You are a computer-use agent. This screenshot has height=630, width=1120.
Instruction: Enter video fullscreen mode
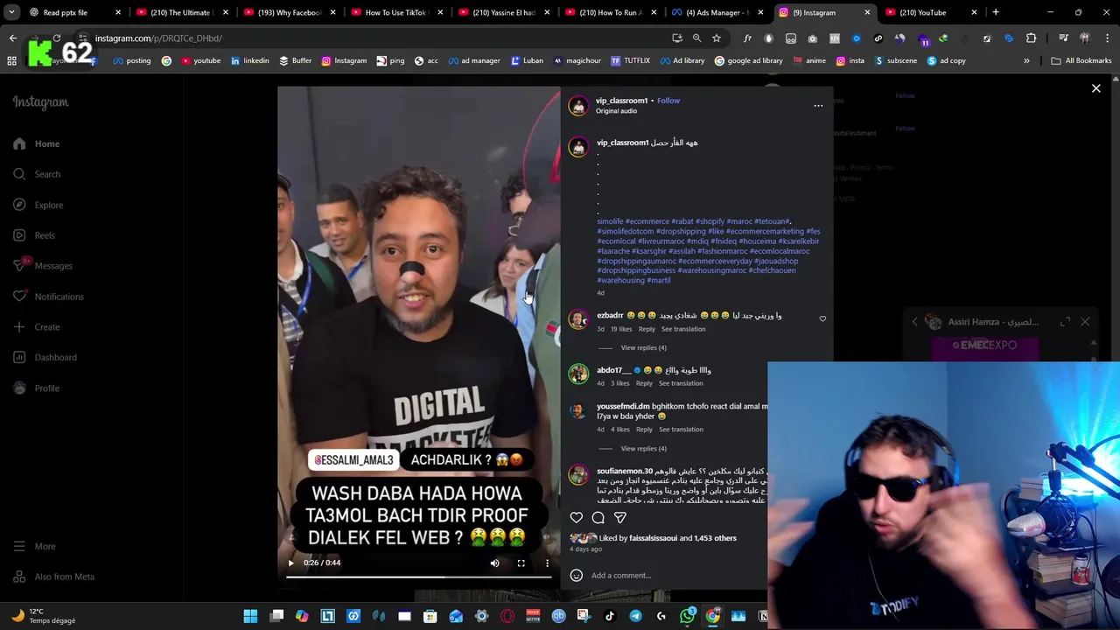(521, 563)
